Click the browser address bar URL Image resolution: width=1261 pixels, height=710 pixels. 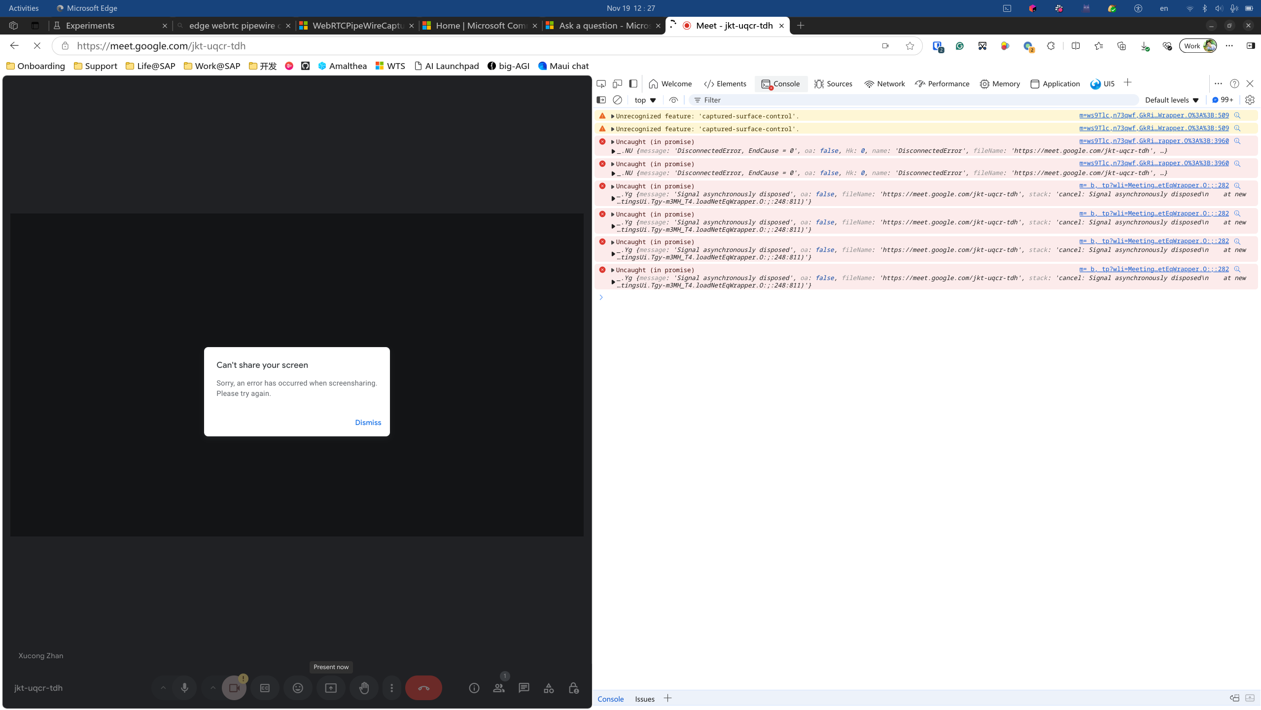pos(161,46)
